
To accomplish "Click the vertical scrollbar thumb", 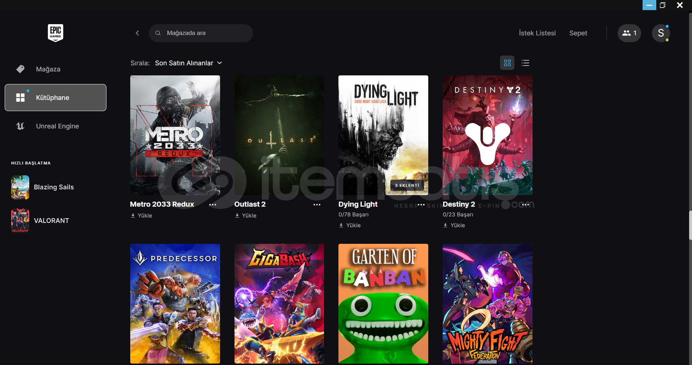I will click(690, 225).
